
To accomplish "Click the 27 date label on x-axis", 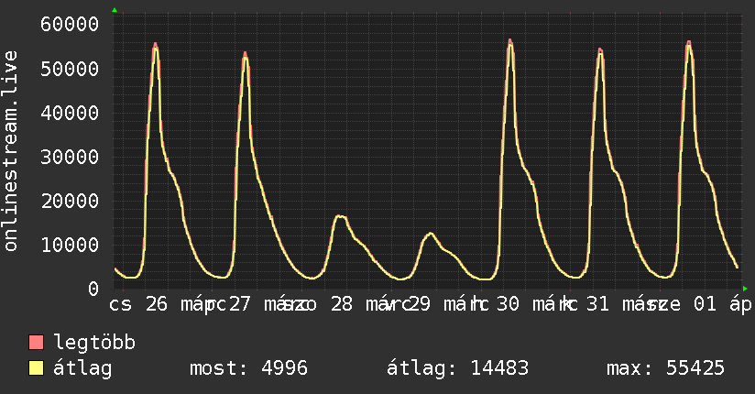I will pyautogui.click(x=240, y=304).
